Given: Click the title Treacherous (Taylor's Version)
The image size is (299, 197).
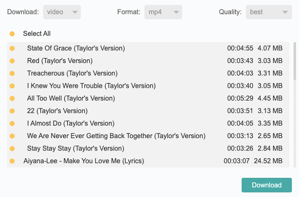Looking at the screenshot, I should click(72, 73).
